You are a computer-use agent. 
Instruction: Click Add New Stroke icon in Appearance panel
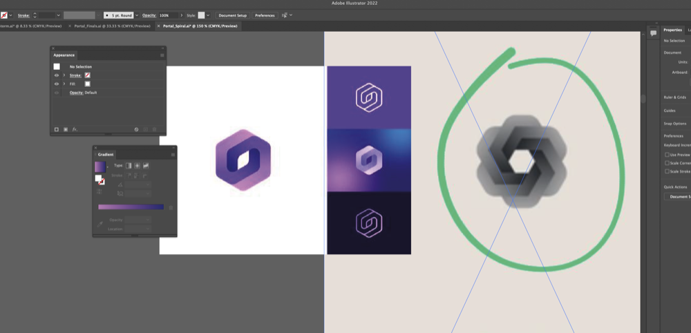tap(57, 129)
